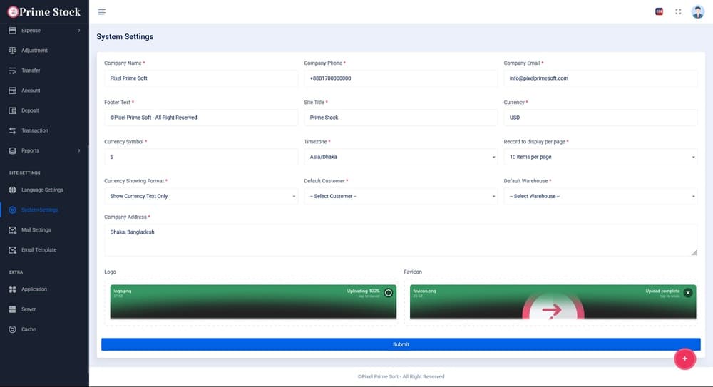Open the user profile avatar
713x387 pixels.
[697, 12]
